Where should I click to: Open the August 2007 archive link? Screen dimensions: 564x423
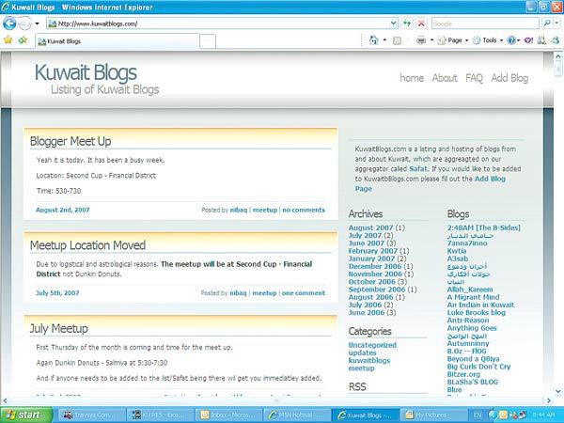[371, 227]
